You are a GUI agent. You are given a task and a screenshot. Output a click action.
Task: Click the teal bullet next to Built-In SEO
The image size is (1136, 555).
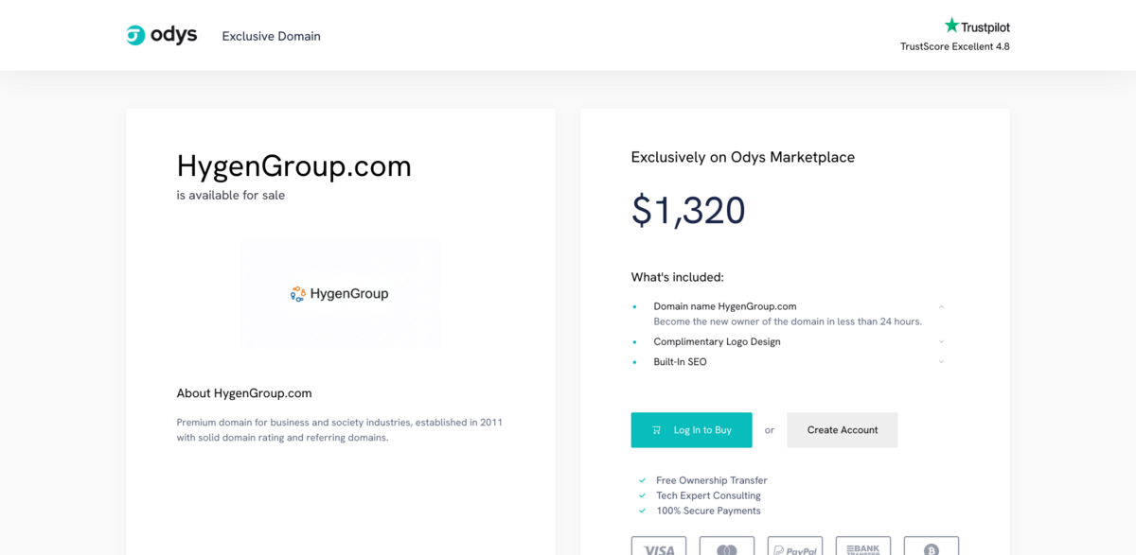(x=634, y=361)
